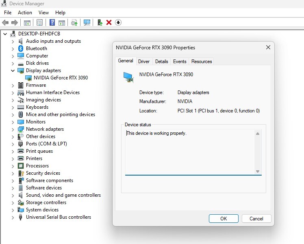This screenshot has width=304, height=244.
Task: Open the View menu
Action: point(43,13)
